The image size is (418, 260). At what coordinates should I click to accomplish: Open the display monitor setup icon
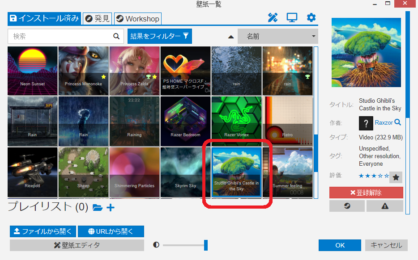click(292, 18)
